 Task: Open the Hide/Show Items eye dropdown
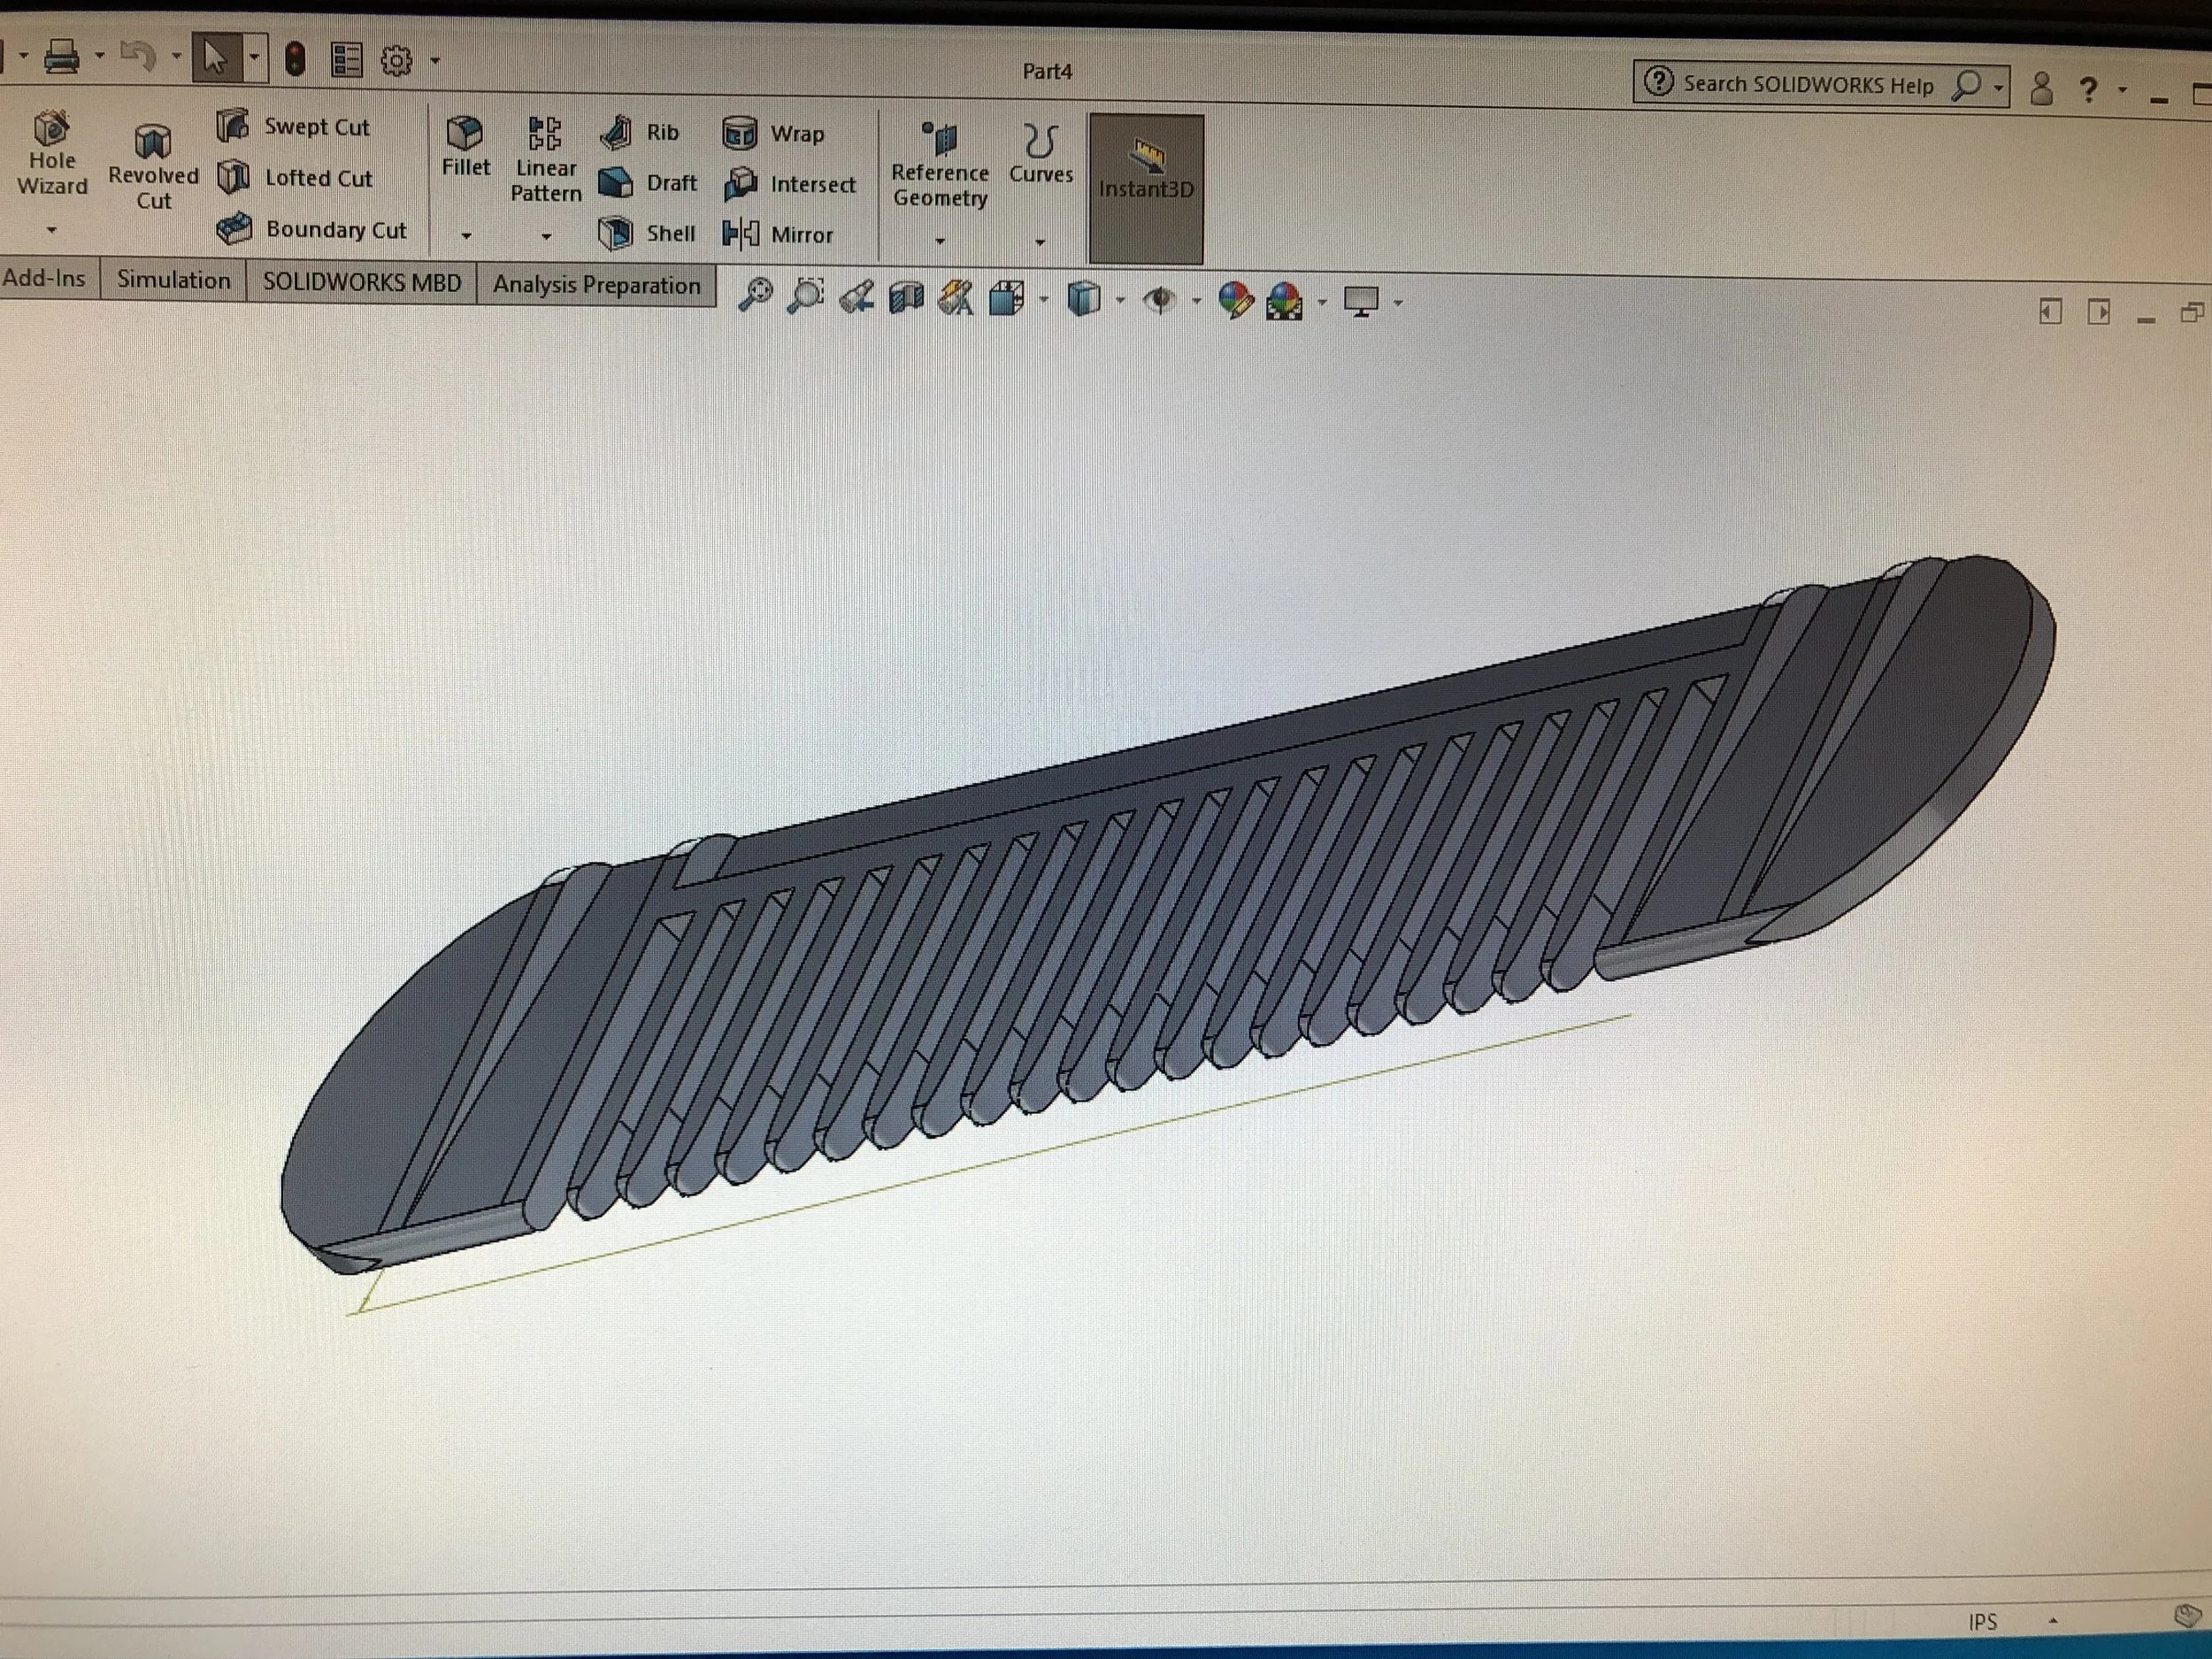coord(1196,301)
